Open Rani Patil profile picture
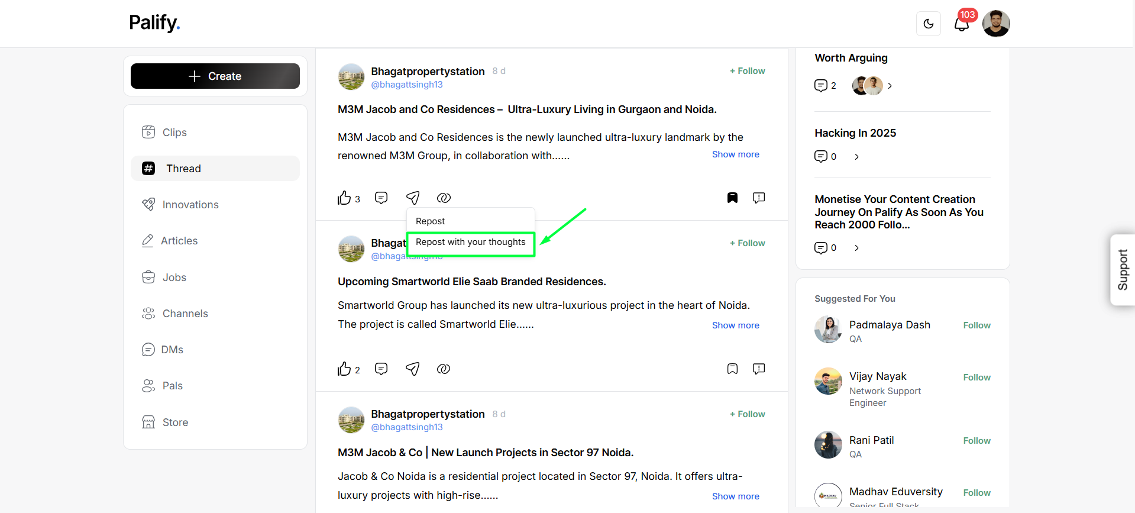This screenshot has width=1135, height=513. click(828, 445)
